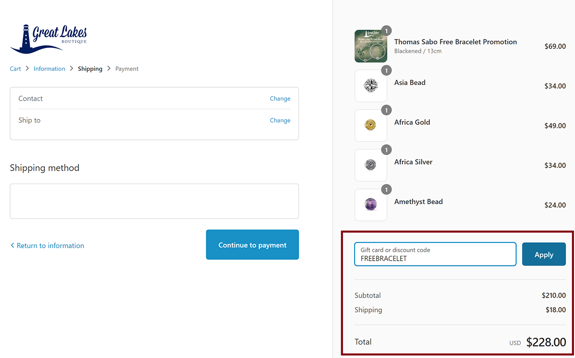Click the Asia Bead product name
The width and height of the screenshot is (575, 358).
pos(410,82)
